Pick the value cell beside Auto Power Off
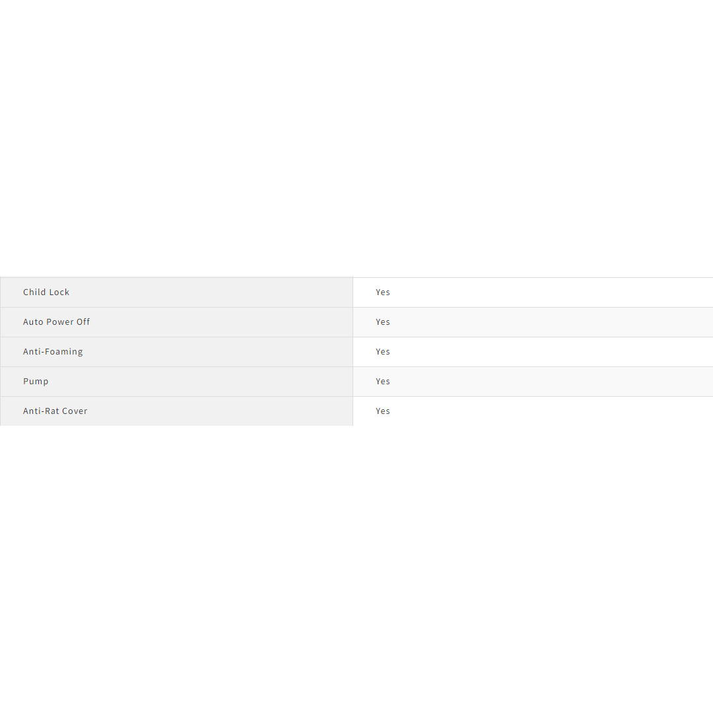This screenshot has width=713, height=713. click(x=533, y=322)
